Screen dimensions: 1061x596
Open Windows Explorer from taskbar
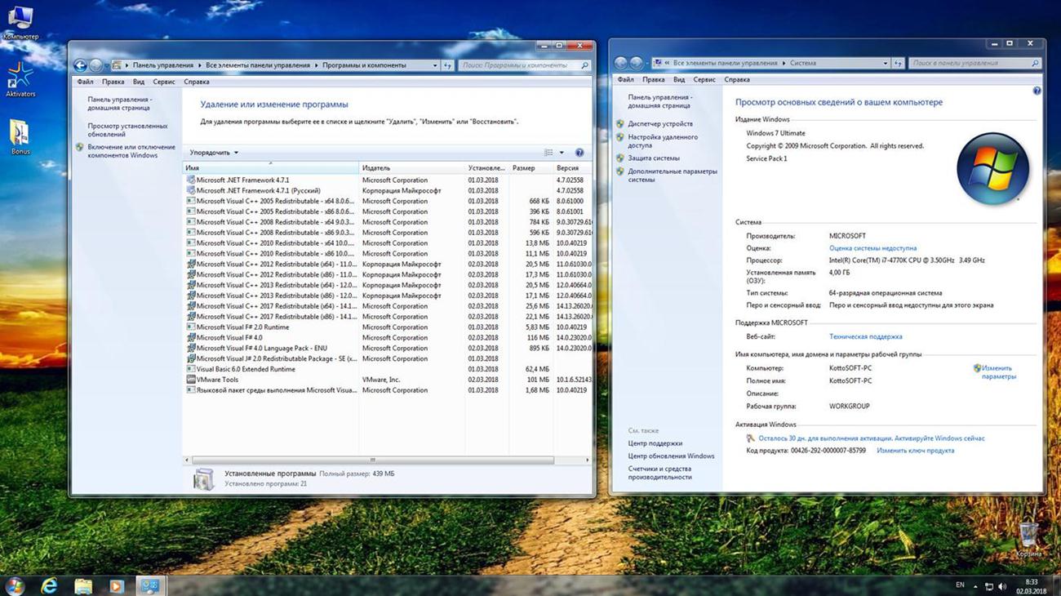(83, 585)
